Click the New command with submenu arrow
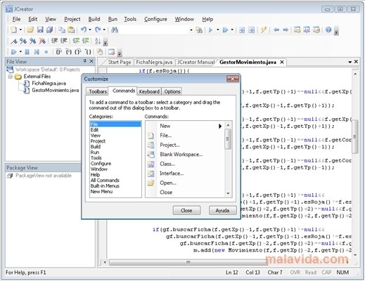Image resolution: width=365 pixels, height=281 pixels. (x=185, y=126)
